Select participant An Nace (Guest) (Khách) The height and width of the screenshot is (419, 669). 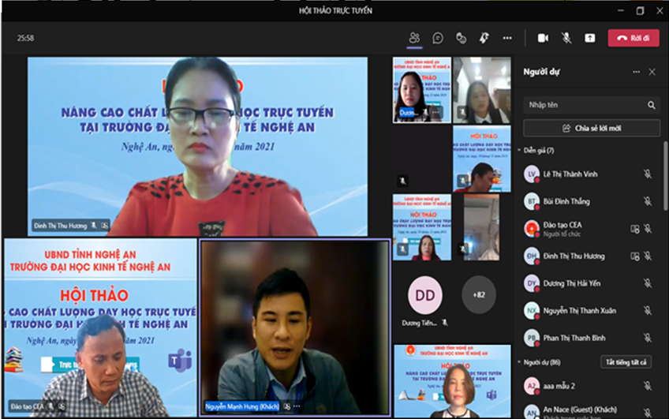tap(591, 410)
